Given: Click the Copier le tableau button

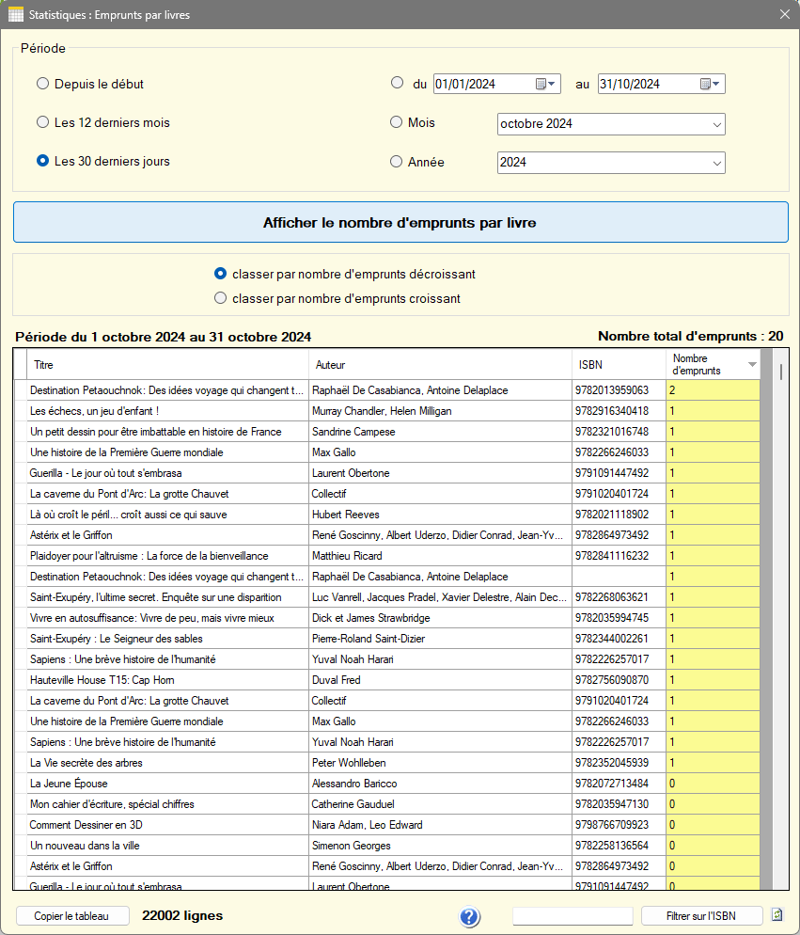Looking at the screenshot, I should point(72,916).
